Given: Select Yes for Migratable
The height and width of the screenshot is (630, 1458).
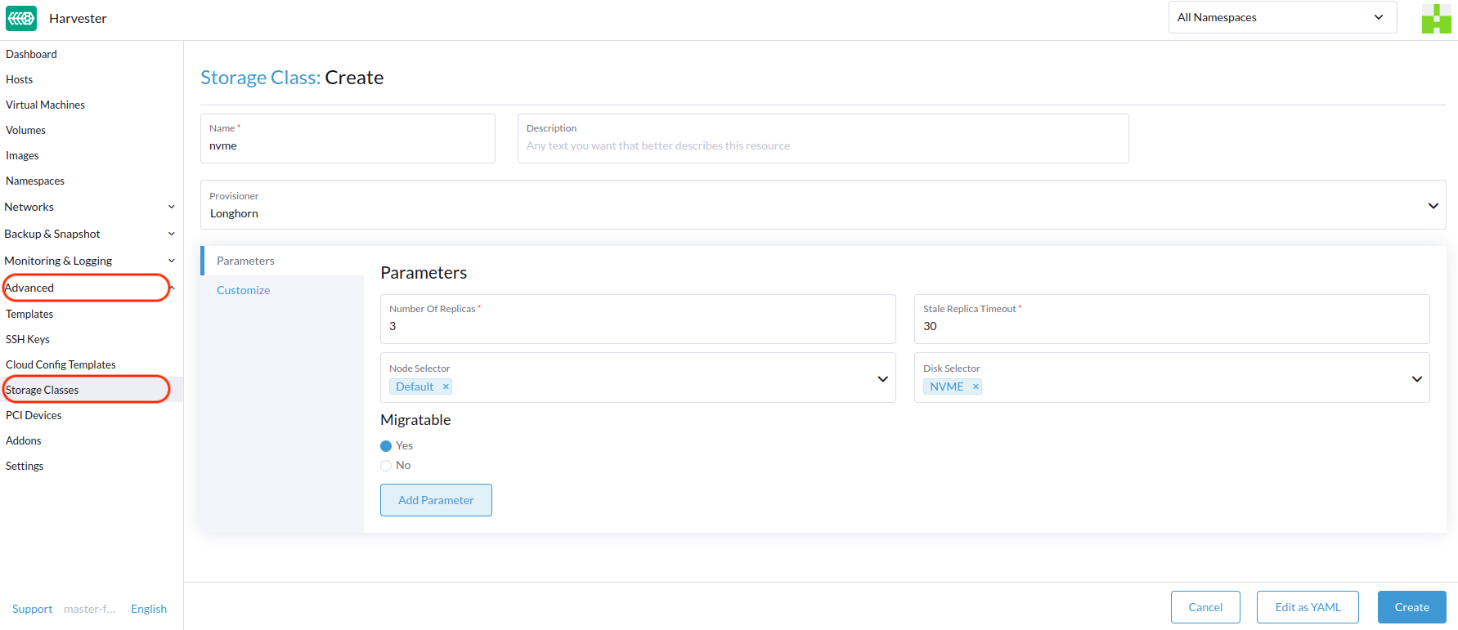Looking at the screenshot, I should coord(386,446).
